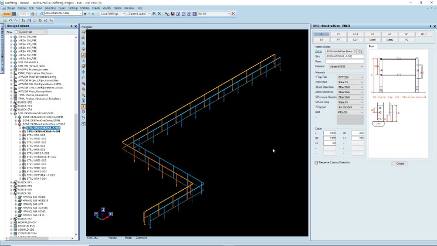
Task: Click the Auto mode toolbar button
Action: point(6,13)
